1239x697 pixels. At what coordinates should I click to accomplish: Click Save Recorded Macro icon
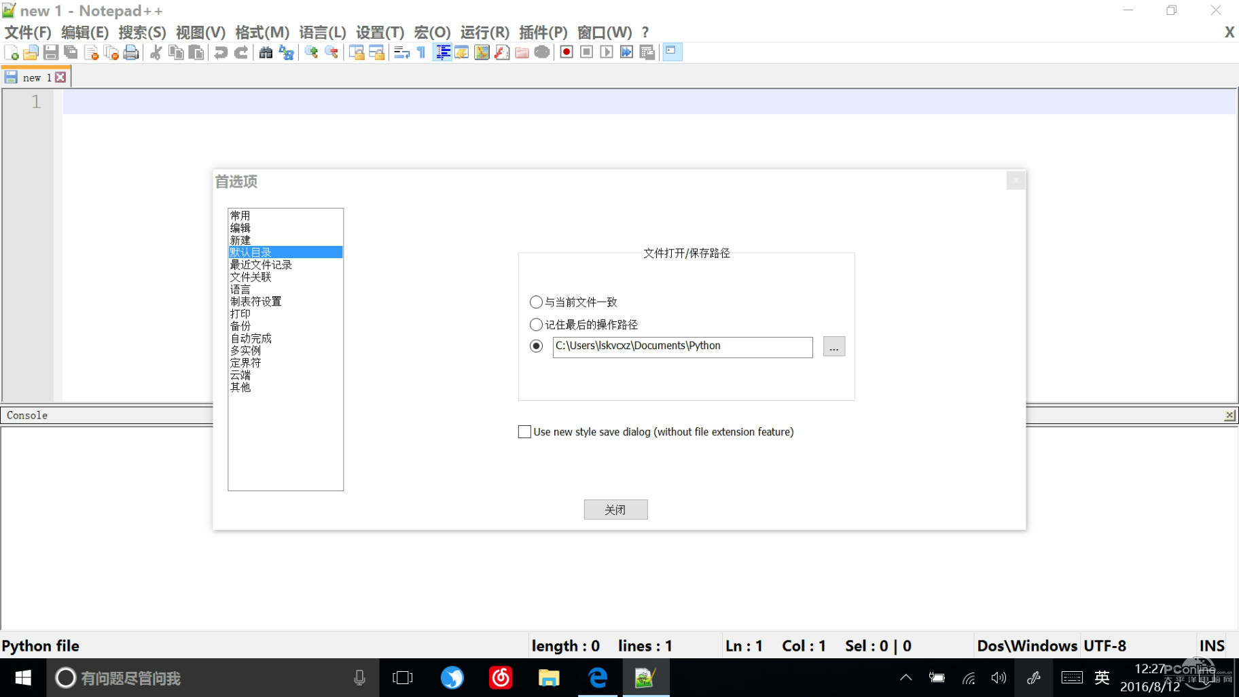(x=647, y=52)
